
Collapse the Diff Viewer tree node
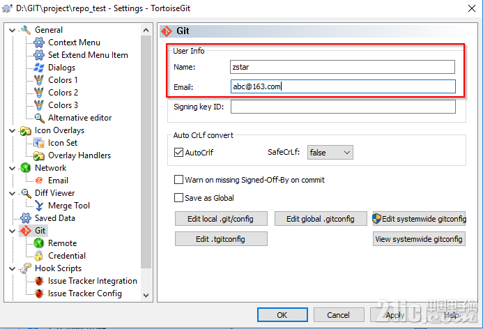[x=13, y=194]
